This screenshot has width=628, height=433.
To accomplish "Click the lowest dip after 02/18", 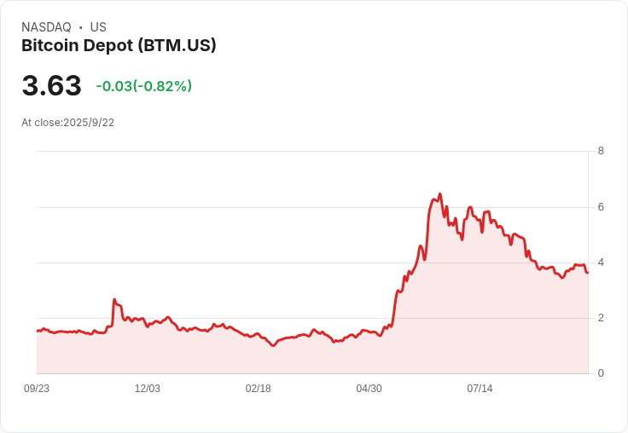I will pyautogui.click(x=273, y=345).
